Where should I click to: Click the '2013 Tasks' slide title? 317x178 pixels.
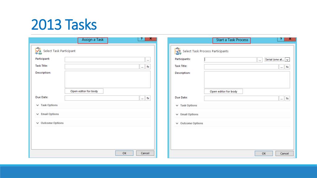point(64,25)
